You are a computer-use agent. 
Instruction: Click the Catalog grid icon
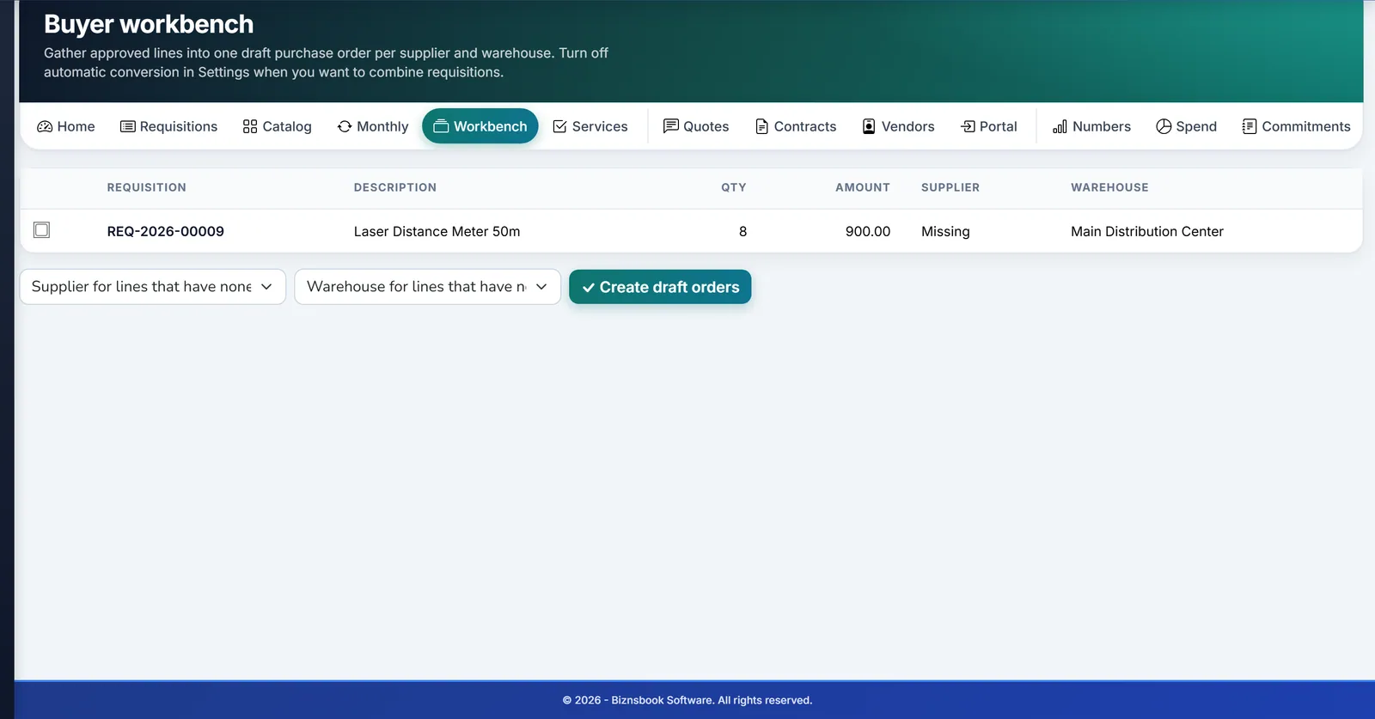pos(250,126)
